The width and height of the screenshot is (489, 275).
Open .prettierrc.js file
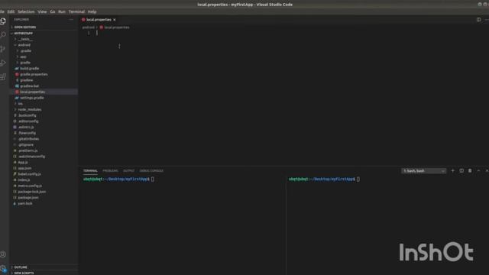[x=28, y=150]
